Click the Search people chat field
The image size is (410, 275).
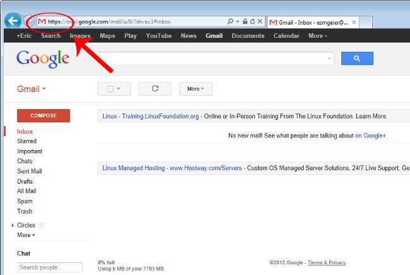click(50, 267)
